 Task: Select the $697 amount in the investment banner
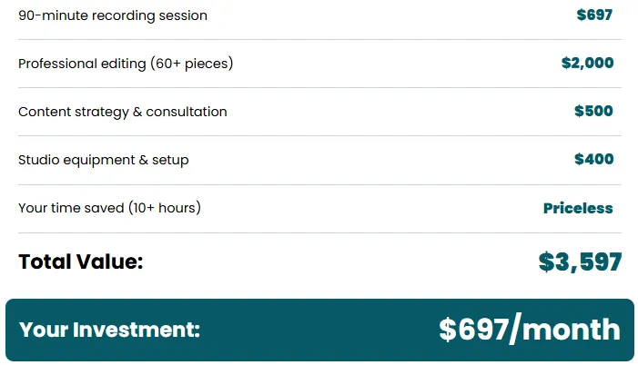coord(471,330)
